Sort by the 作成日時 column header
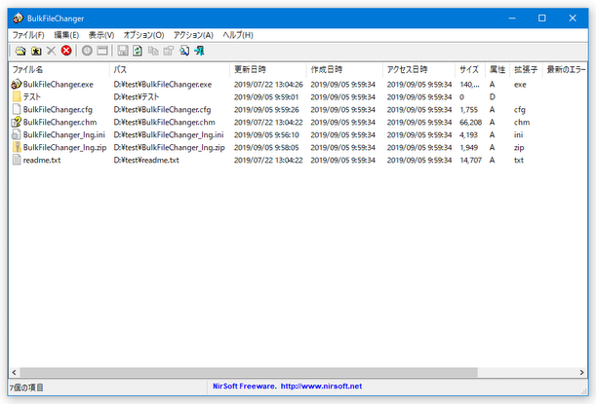This screenshot has height=404, width=596. [344, 70]
